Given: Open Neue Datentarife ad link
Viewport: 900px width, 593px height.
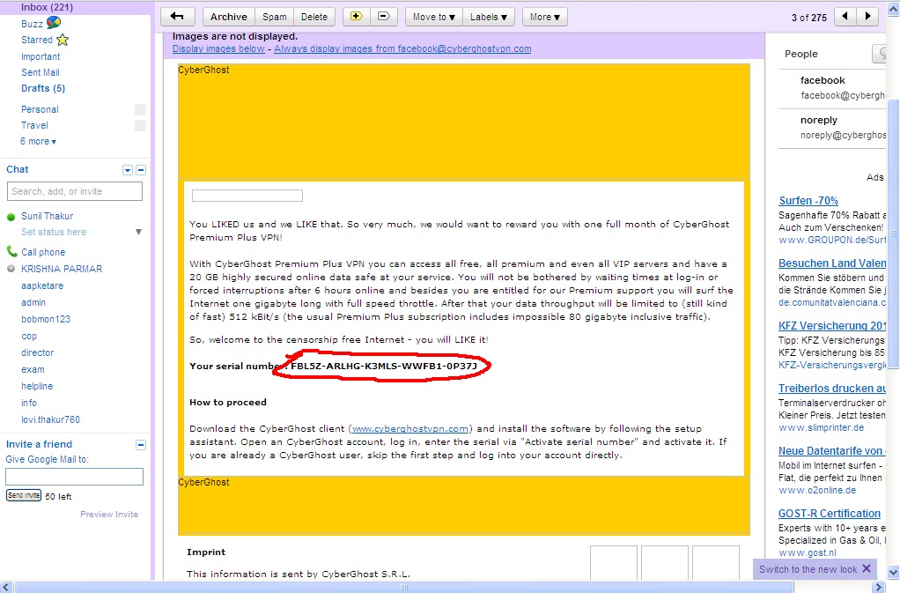Looking at the screenshot, I should [x=832, y=450].
